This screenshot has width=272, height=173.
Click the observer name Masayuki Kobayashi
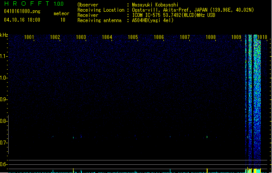point(155,5)
